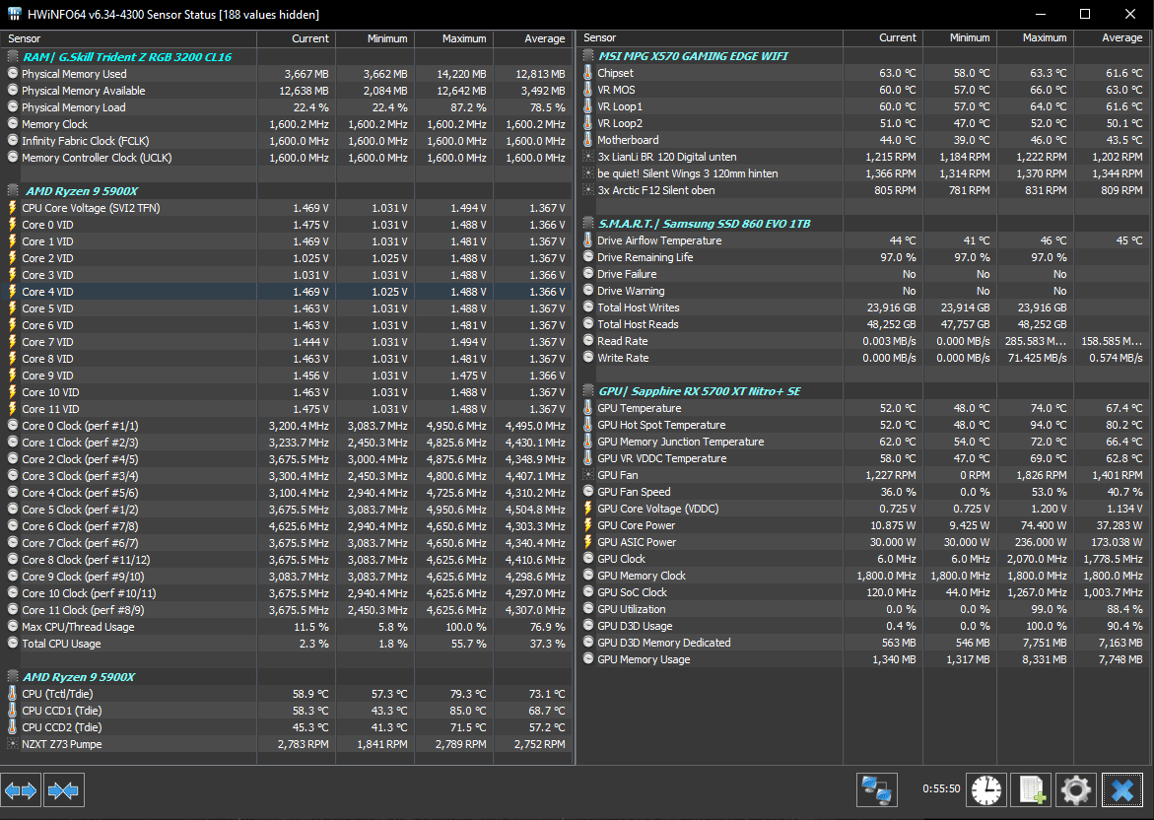Viewport: 1154px width, 820px height.
Task: Click the Sensor column header in left panel
Action: pyautogui.click(x=128, y=38)
